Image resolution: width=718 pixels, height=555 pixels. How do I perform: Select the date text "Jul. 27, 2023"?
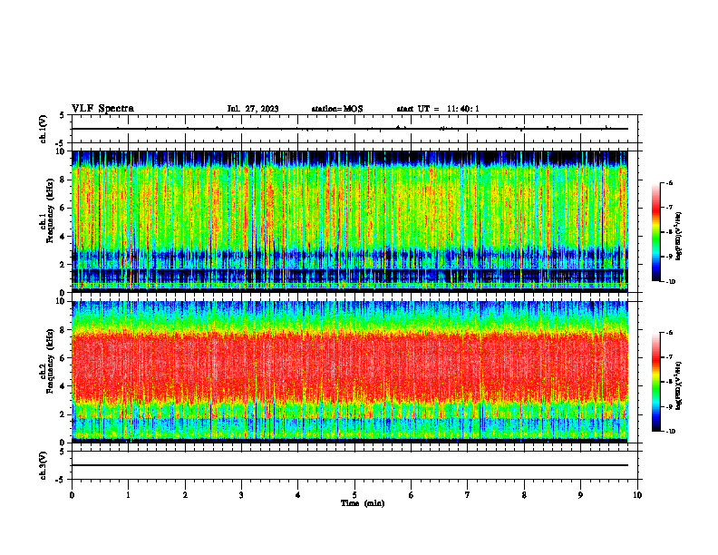(x=253, y=109)
